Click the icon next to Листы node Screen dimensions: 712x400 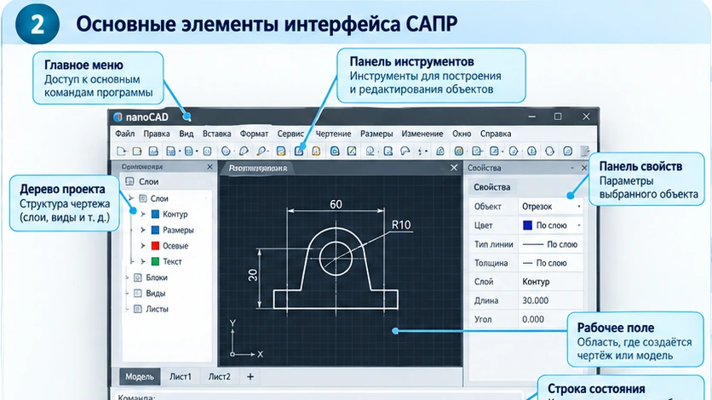(x=138, y=309)
